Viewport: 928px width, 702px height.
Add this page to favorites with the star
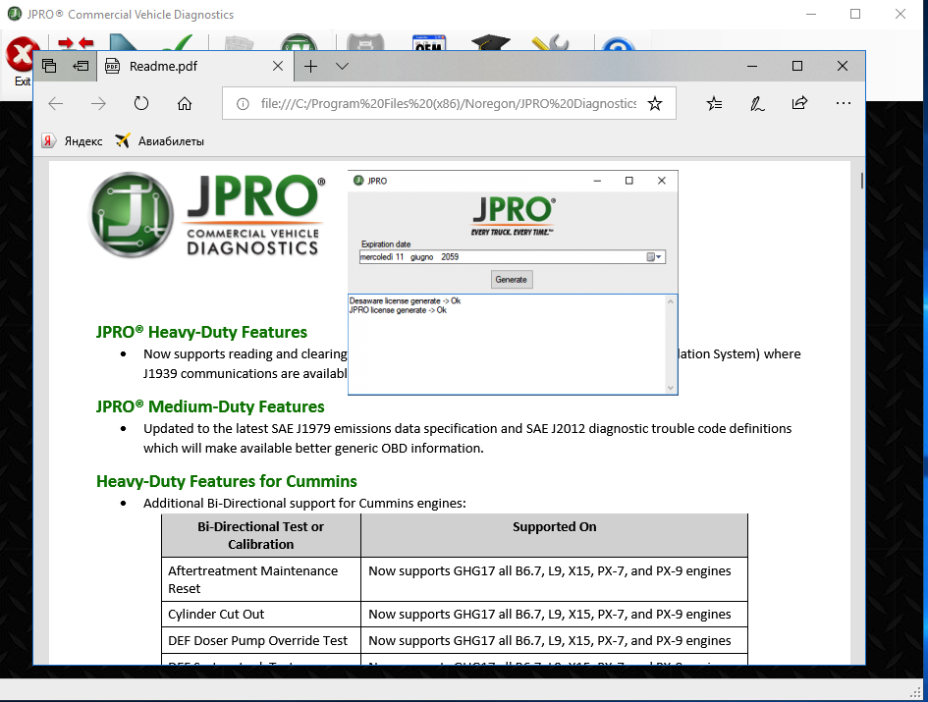click(x=655, y=104)
